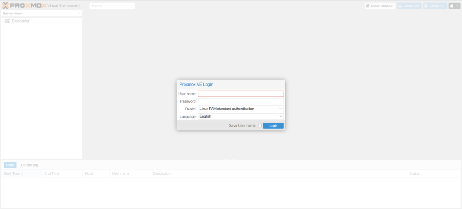Click the Status column header
This screenshot has height=209, width=462.
pos(434,173)
